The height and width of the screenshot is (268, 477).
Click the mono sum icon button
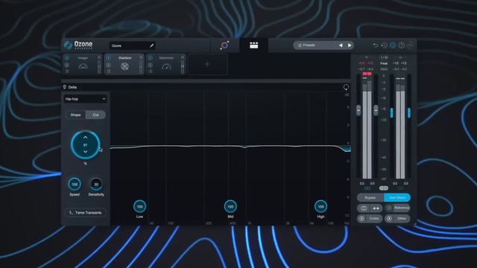[x=364, y=208]
